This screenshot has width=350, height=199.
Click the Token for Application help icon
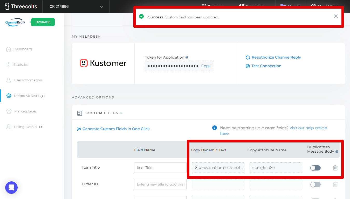[187, 57]
